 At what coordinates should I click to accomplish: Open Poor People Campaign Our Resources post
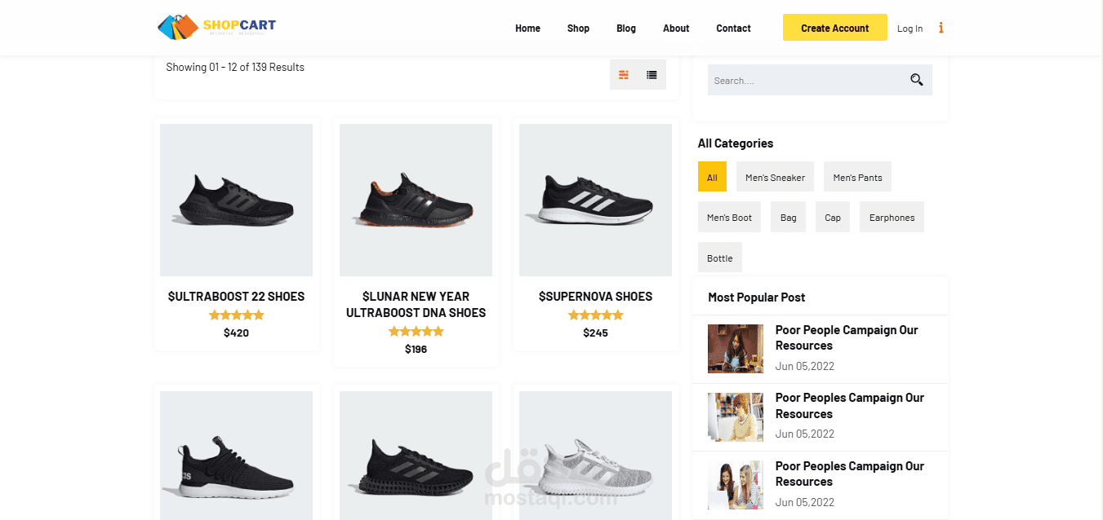[x=846, y=337]
